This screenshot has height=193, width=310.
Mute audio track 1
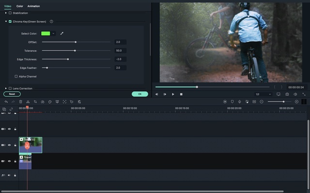tap(9, 175)
